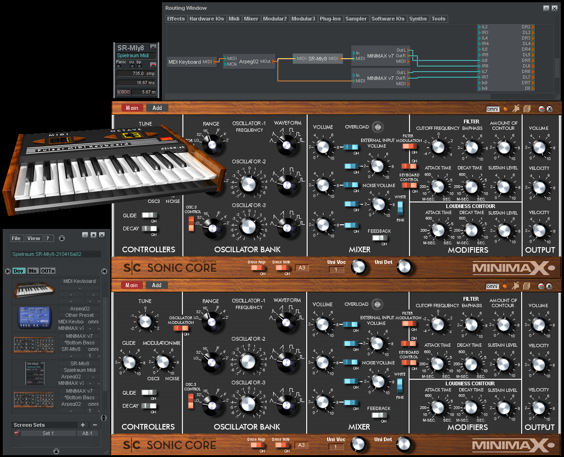This screenshot has height=457, width=564.
Task: Add a new screen set with plus button
Action: click(83, 425)
